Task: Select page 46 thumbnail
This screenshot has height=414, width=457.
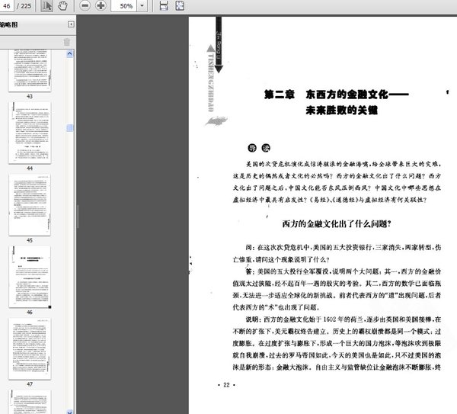Action: [30, 277]
